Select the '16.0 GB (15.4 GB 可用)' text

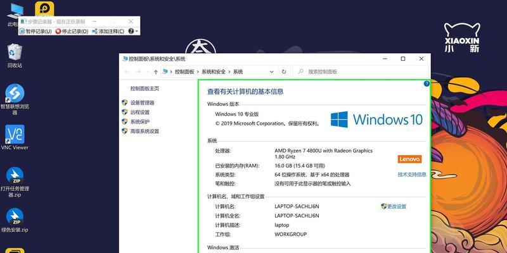[x=300, y=166]
